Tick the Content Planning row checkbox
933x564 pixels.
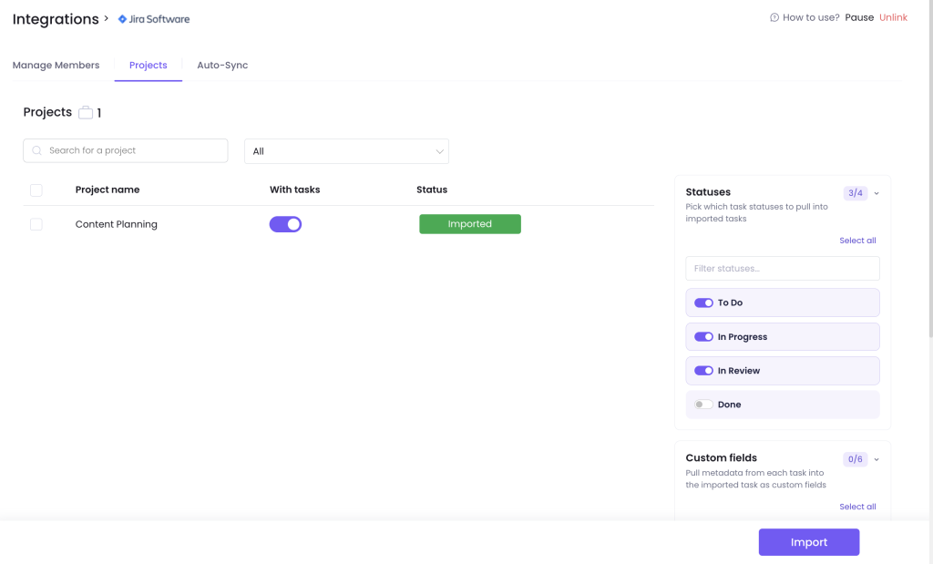pos(36,224)
